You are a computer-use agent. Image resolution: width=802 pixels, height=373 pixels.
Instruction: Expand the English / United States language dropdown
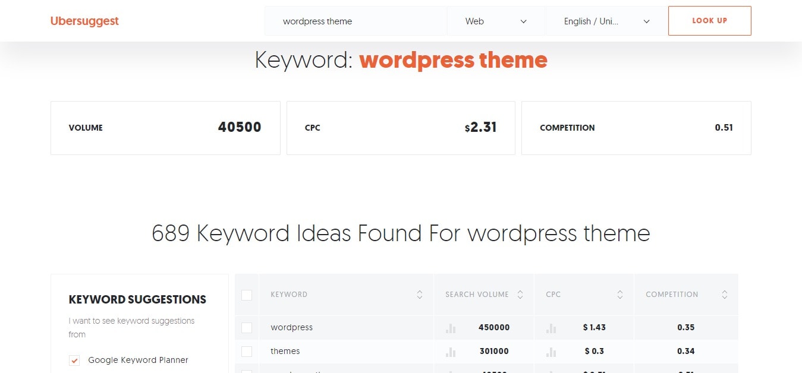pos(606,21)
